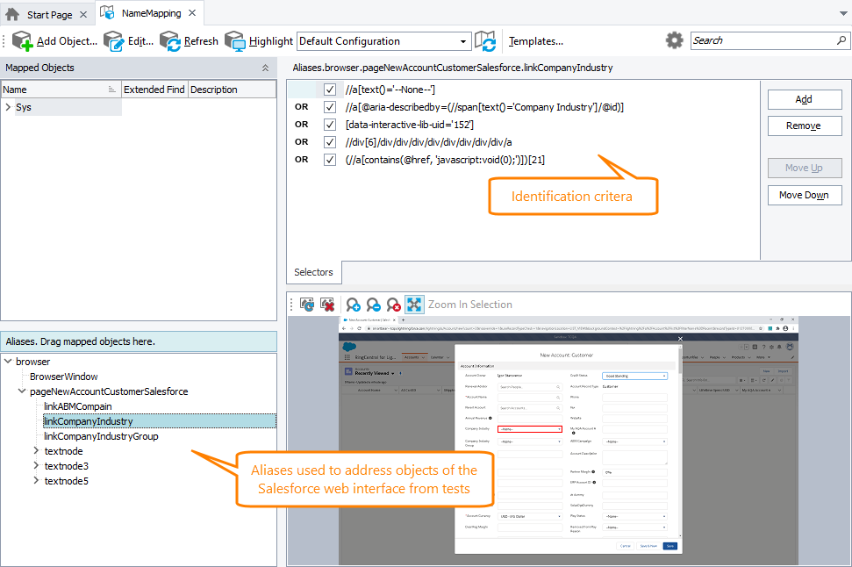This screenshot has height=567, width=852.
Task: Click the Move Down button
Action: point(803,195)
